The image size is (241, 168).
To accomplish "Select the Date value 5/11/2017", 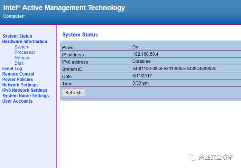I will tap(142, 76).
